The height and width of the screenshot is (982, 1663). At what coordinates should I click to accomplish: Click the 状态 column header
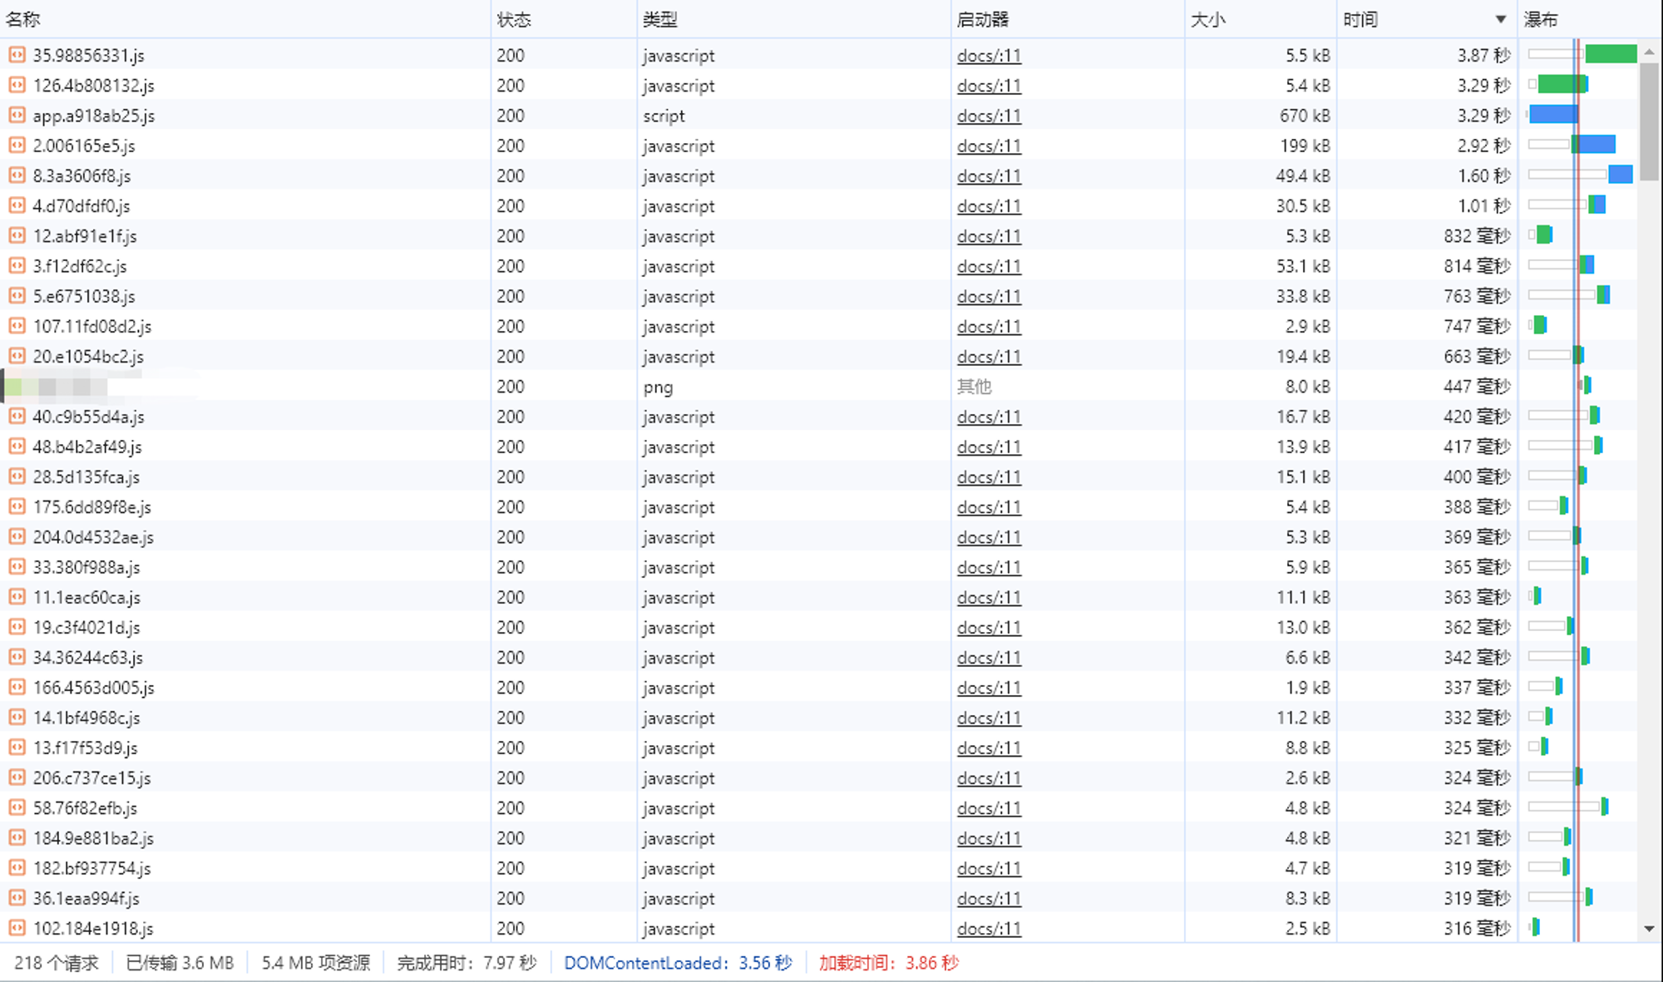(x=514, y=19)
